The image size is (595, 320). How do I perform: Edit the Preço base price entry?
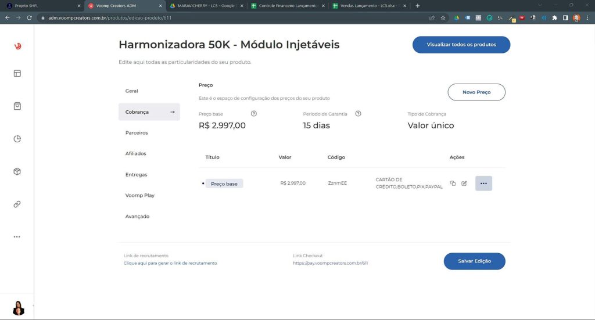pos(464,184)
